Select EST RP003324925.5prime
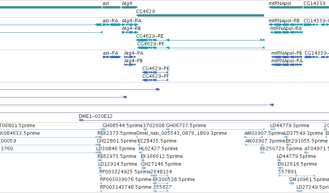329x193 pixels. (x=125, y=172)
